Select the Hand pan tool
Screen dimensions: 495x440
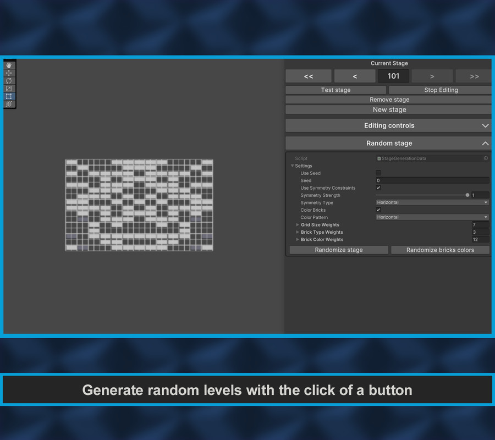tap(8, 64)
